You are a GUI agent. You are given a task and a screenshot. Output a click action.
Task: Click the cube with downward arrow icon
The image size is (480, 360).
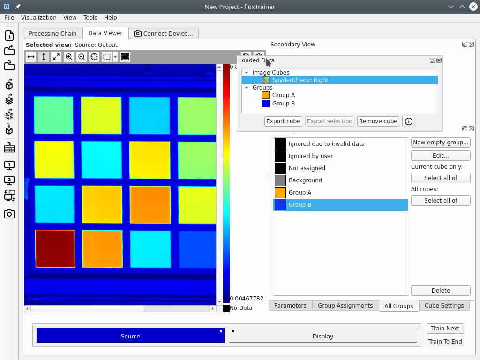9,129
